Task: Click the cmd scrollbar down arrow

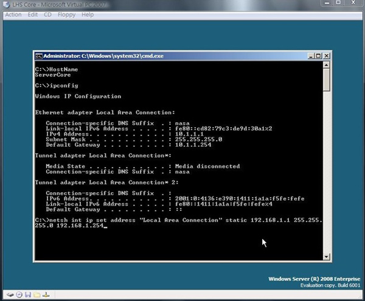Action: click(327, 256)
